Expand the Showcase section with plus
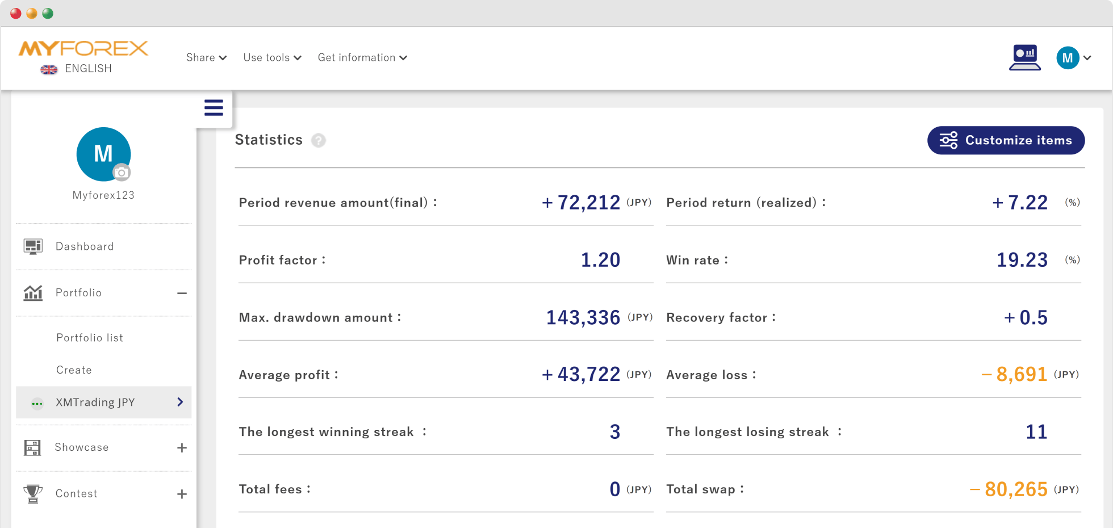 [x=182, y=448]
